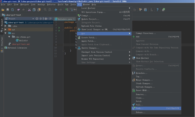Click the Back navigation arrow icon
The height and width of the screenshot is (117, 195).
point(56,10)
